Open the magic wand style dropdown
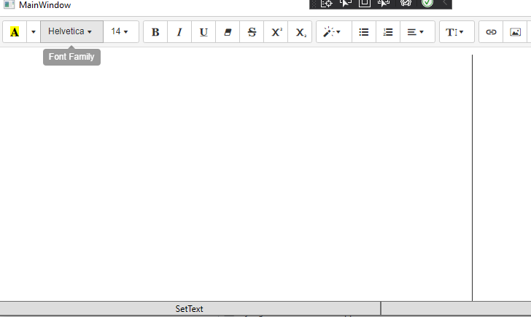 [334, 32]
